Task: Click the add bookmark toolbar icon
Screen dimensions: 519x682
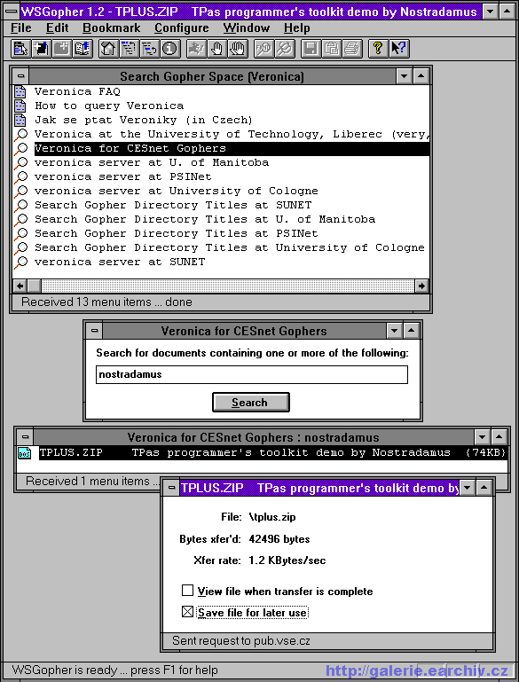Action: 42,49
